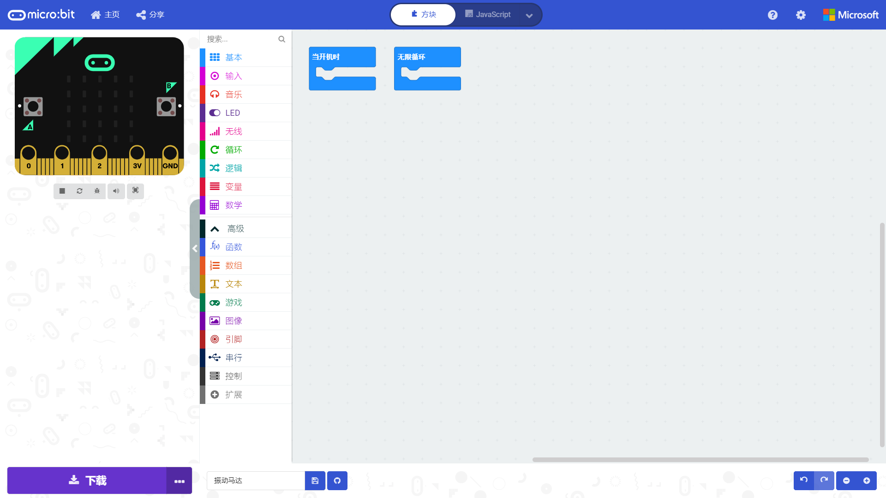Open the help question mark menu
Screen dimensions: 886x498
(x=772, y=15)
